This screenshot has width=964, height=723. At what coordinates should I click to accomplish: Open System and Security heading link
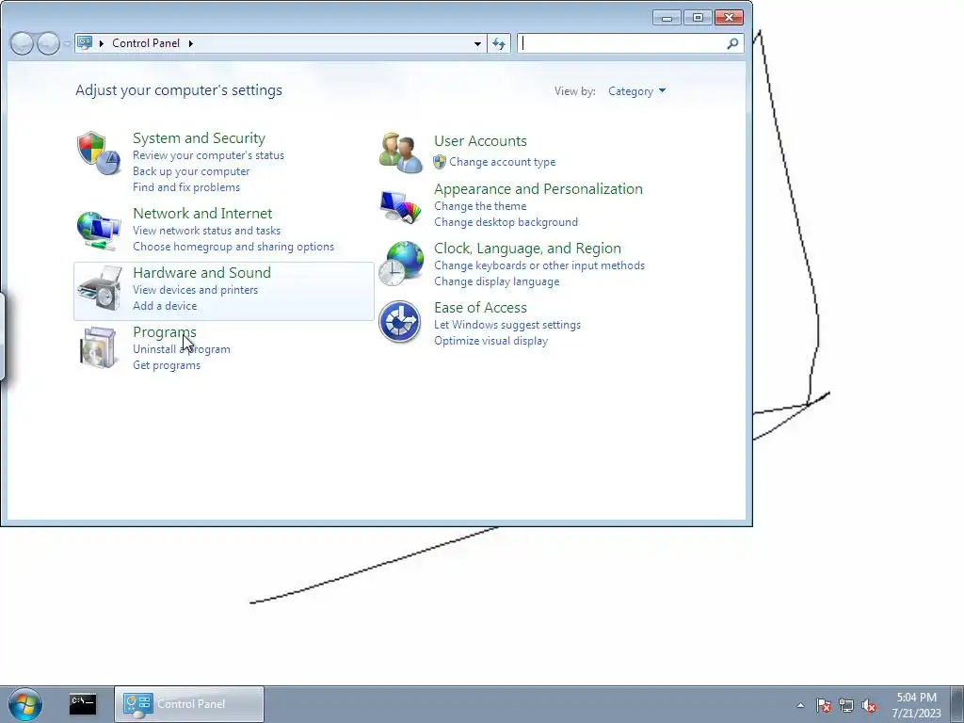pyautogui.click(x=200, y=137)
